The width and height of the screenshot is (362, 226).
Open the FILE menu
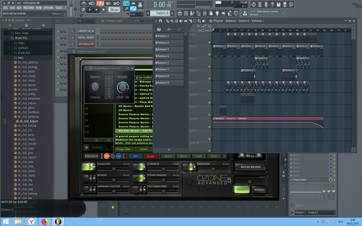click(5, 8)
